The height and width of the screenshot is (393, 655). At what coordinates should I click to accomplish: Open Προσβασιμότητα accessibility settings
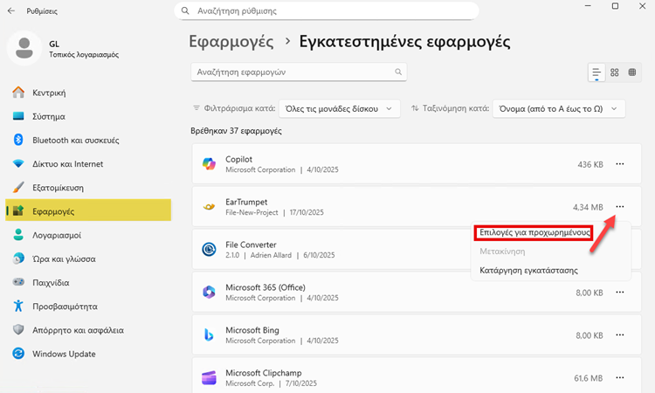click(x=88, y=307)
